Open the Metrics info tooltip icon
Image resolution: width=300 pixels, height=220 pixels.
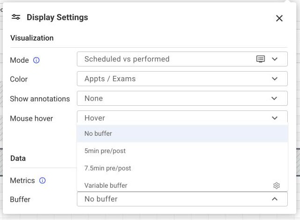[x=42, y=181]
